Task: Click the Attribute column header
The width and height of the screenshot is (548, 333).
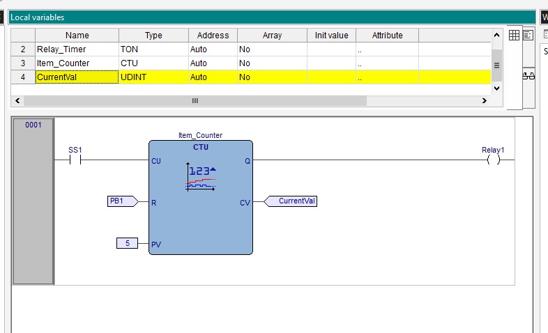Action: 387,36
